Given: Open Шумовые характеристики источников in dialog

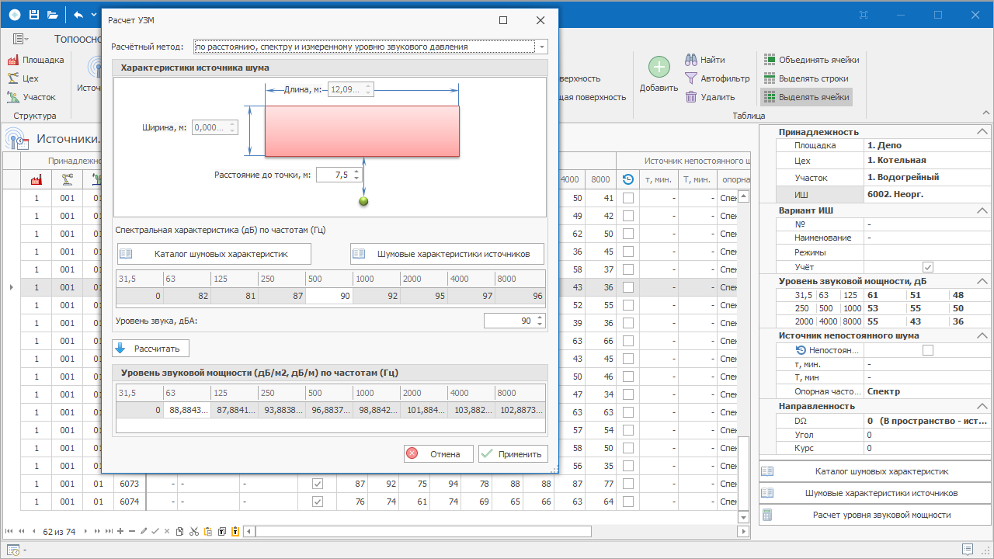Looking at the screenshot, I should click(x=447, y=254).
